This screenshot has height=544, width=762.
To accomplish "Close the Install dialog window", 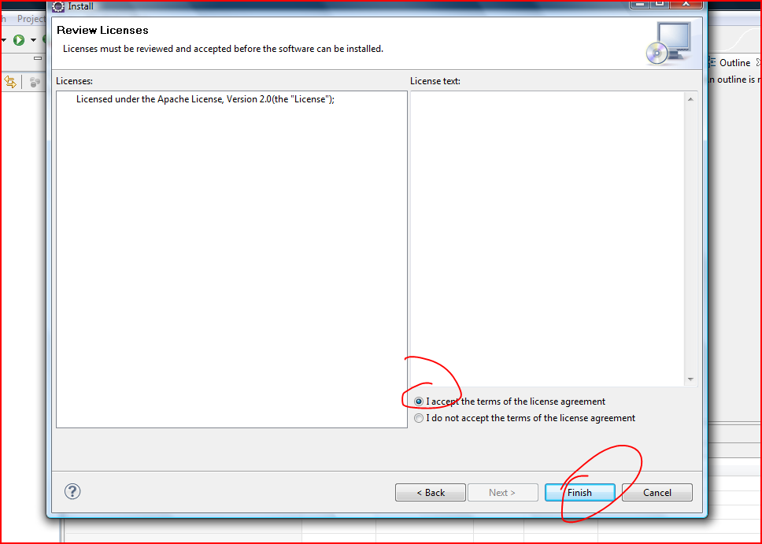I will [686, 4].
